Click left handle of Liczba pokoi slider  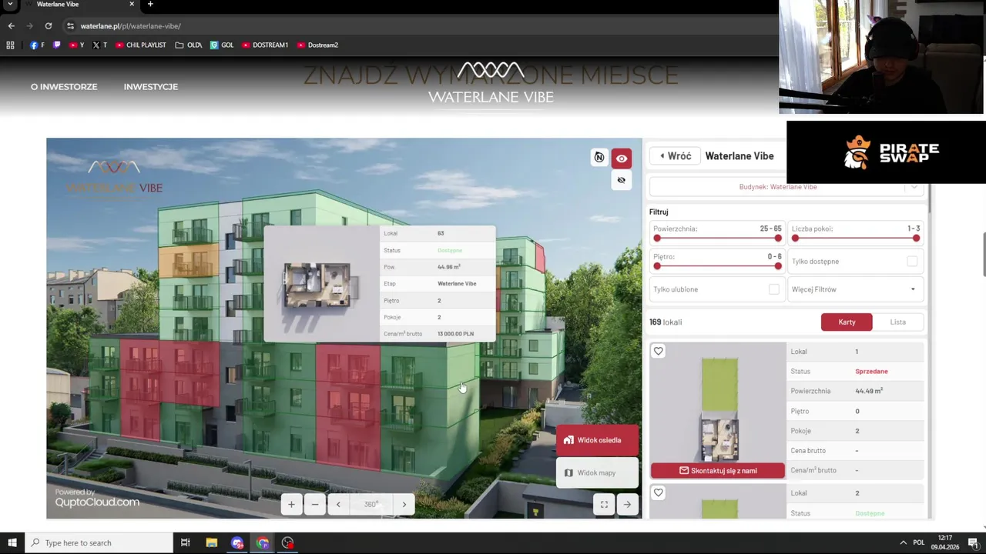point(796,239)
